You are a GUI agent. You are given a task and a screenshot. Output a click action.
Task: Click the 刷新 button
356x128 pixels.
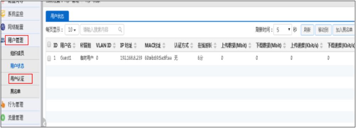(x=307, y=30)
